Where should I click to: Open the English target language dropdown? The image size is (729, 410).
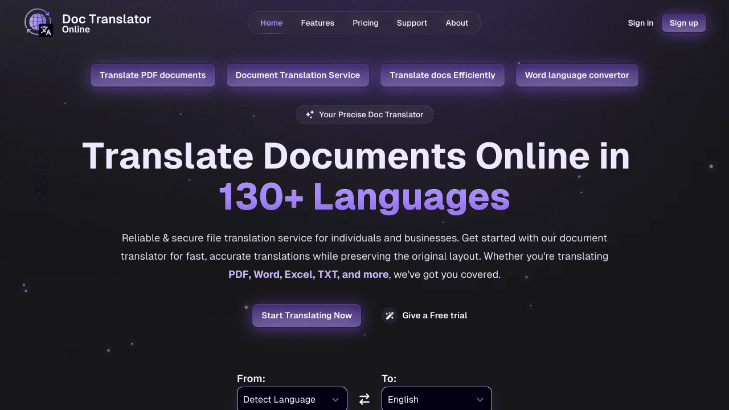tap(437, 399)
